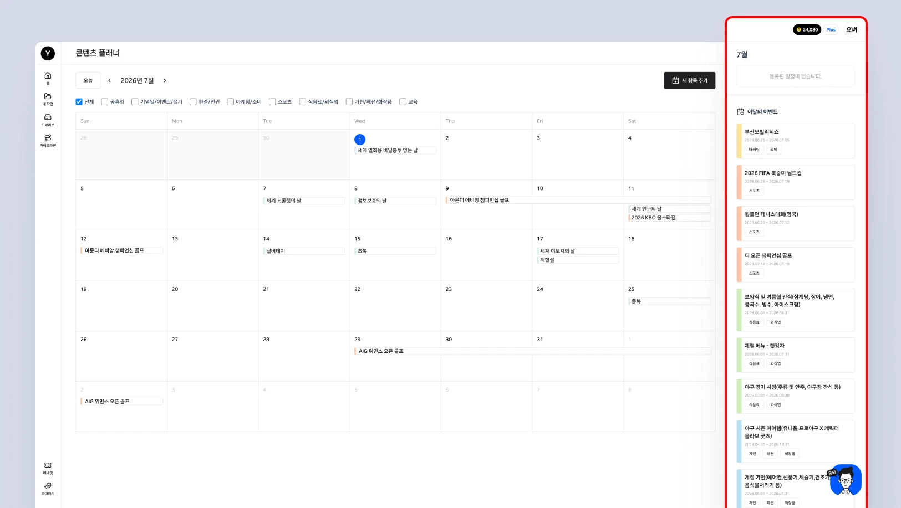Open 초대하기 in the sidebar
This screenshot has width=901, height=508.
point(48,489)
